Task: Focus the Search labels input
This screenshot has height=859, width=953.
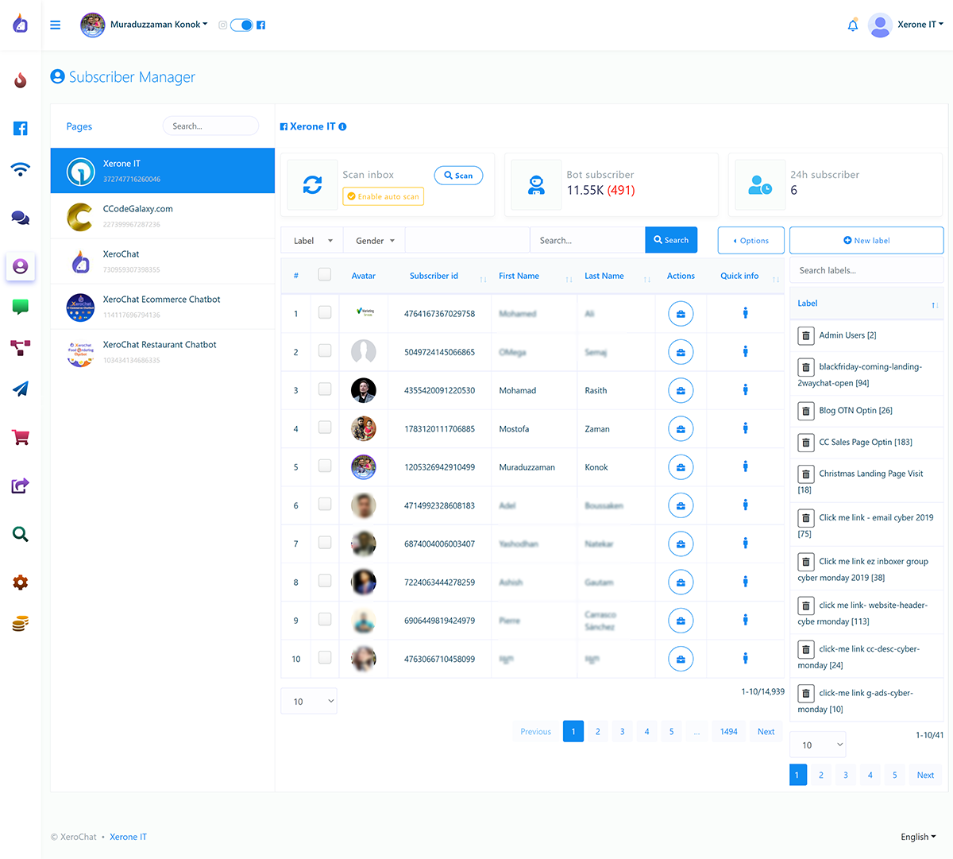Action: coord(866,270)
